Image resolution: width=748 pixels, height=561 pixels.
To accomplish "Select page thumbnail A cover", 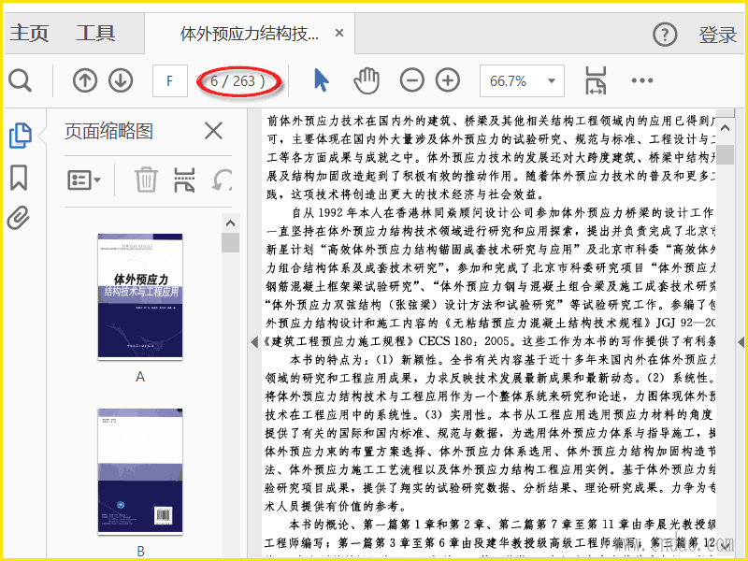I will 140,296.
